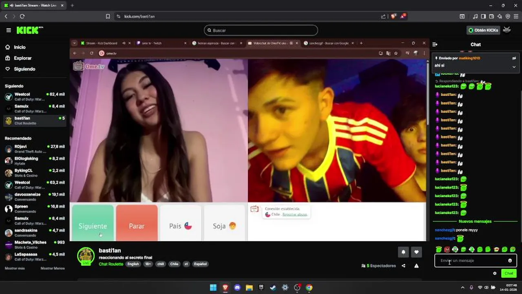Go to Inicio in the sidebar
Screen dimensions: 522x294
[20, 47]
